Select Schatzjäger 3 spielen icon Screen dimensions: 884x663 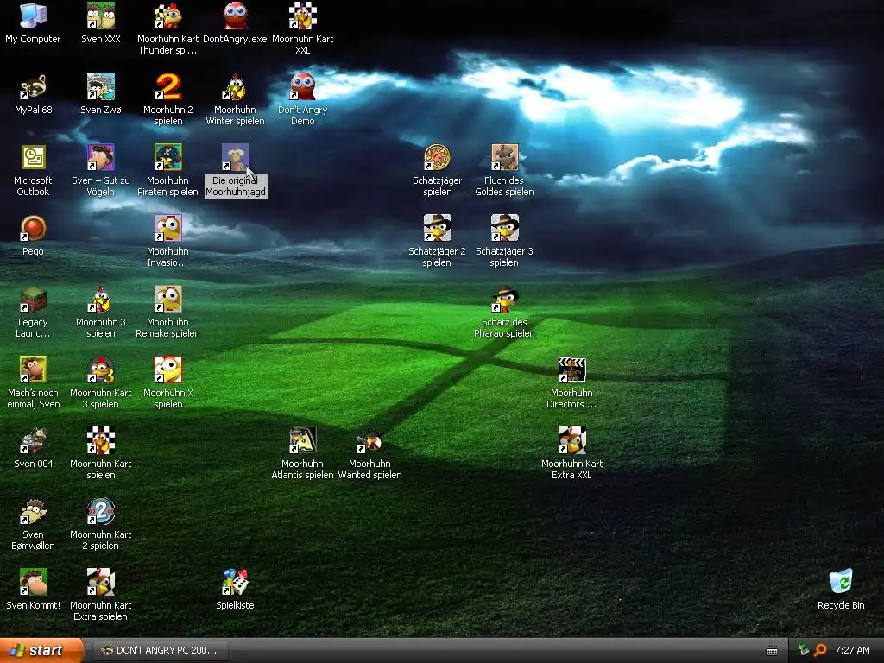tap(504, 228)
